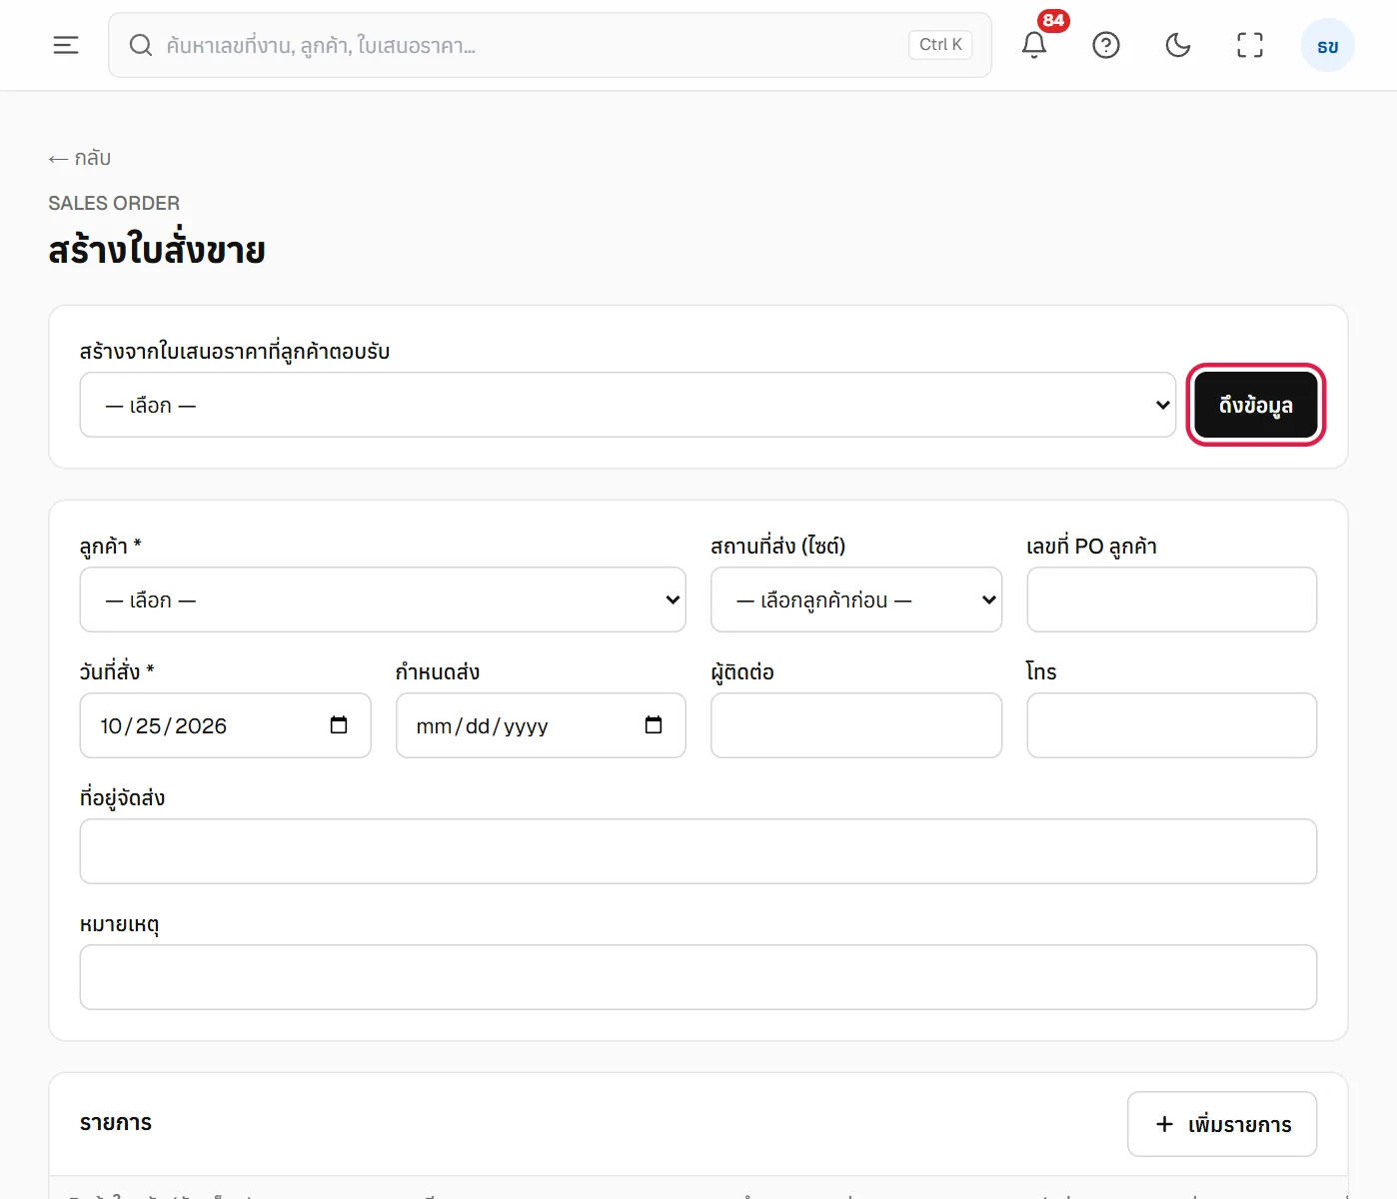The height and width of the screenshot is (1199, 1397).
Task: Toggle dark mode moon icon
Action: click(x=1178, y=45)
